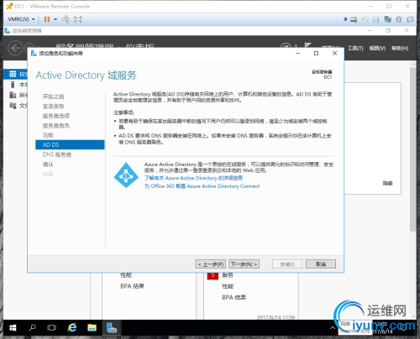
Task: Click the floppy drive device icon in VMRC
Action: coord(376,19)
